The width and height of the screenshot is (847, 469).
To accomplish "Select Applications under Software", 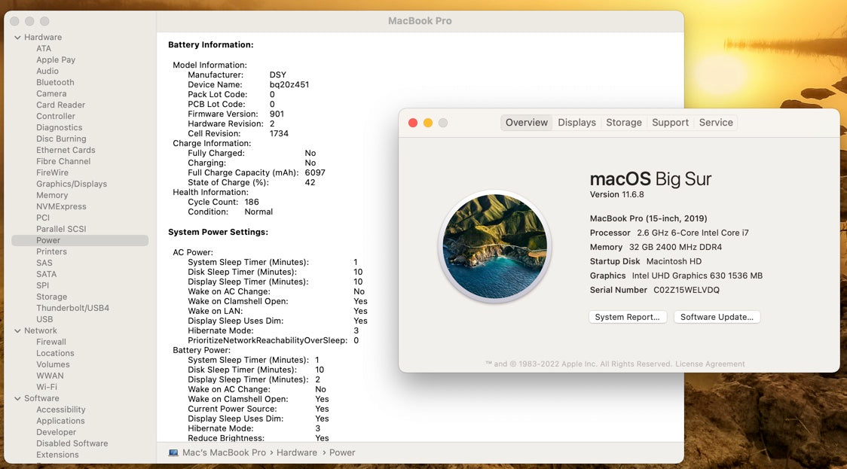I will 60,421.
